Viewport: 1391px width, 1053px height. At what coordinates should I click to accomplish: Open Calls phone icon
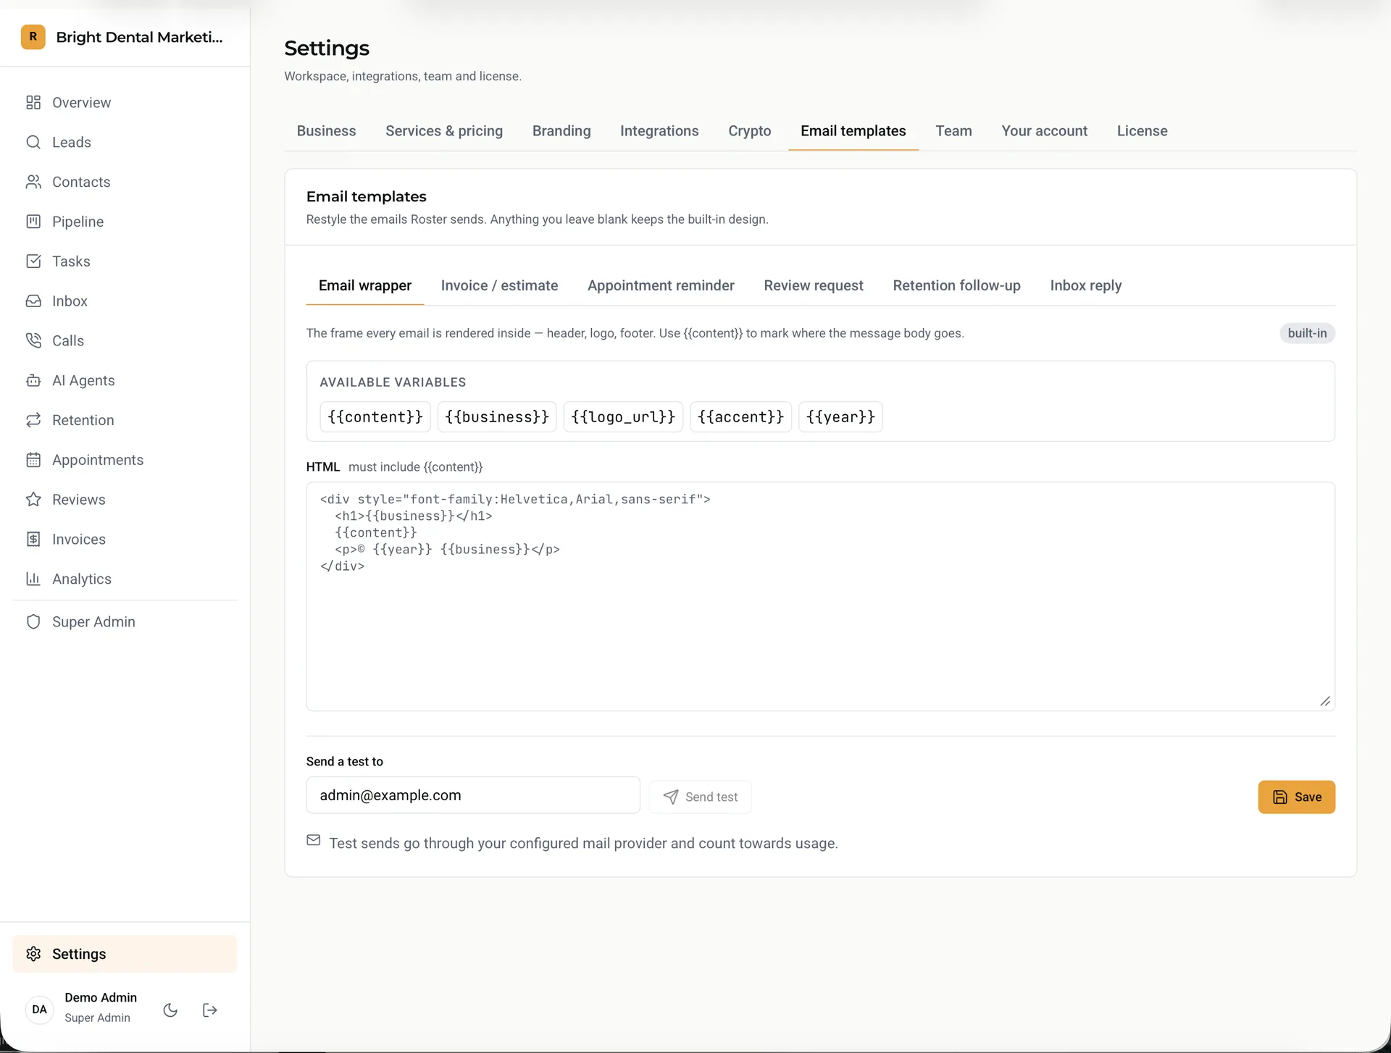click(33, 341)
